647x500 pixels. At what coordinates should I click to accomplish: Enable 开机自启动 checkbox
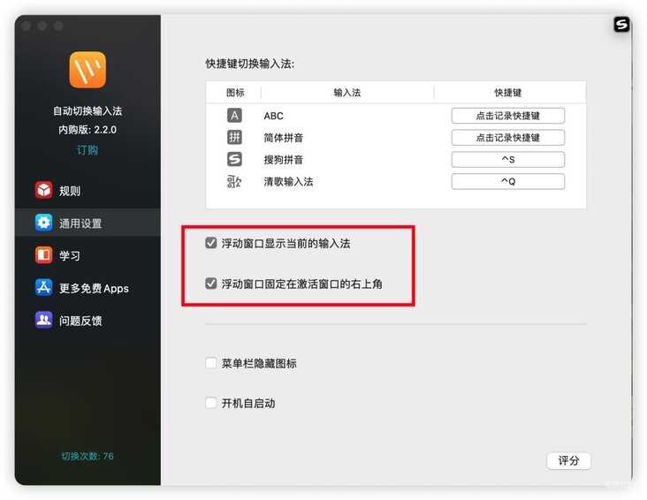pyautogui.click(x=211, y=403)
